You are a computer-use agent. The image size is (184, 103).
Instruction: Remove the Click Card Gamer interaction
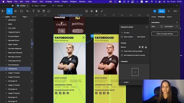click(177, 27)
